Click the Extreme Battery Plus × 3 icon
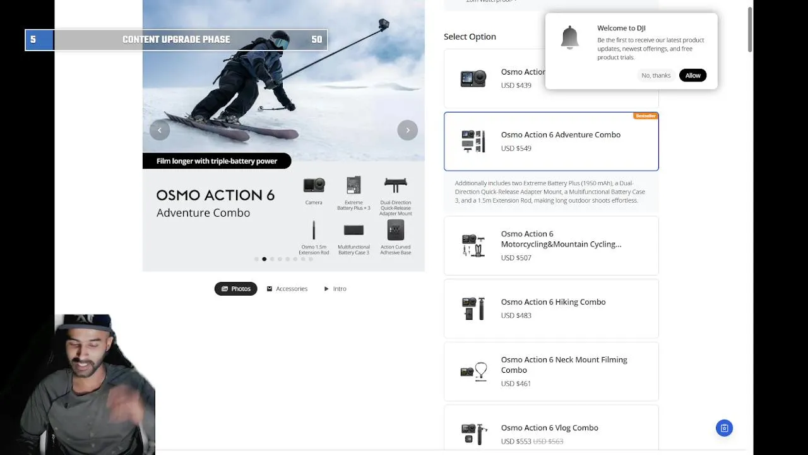 (x=353, y=185)
